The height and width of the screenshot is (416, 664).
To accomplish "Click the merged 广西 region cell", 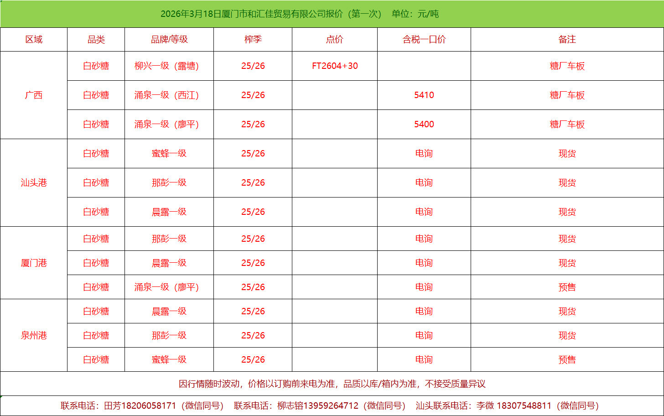I will [x=34, y=95].
